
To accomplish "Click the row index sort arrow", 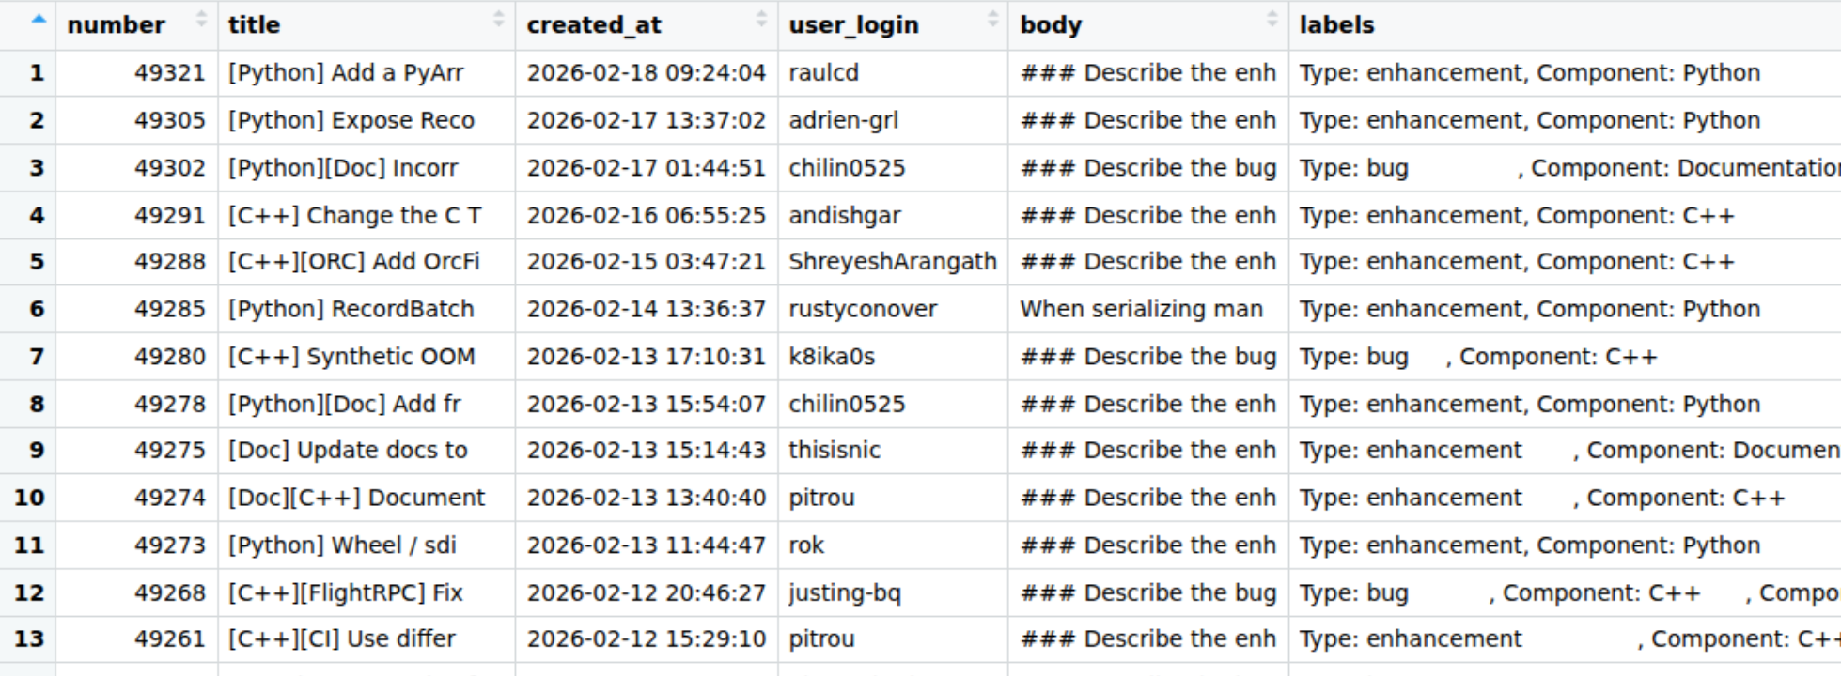I will point(39,20).
